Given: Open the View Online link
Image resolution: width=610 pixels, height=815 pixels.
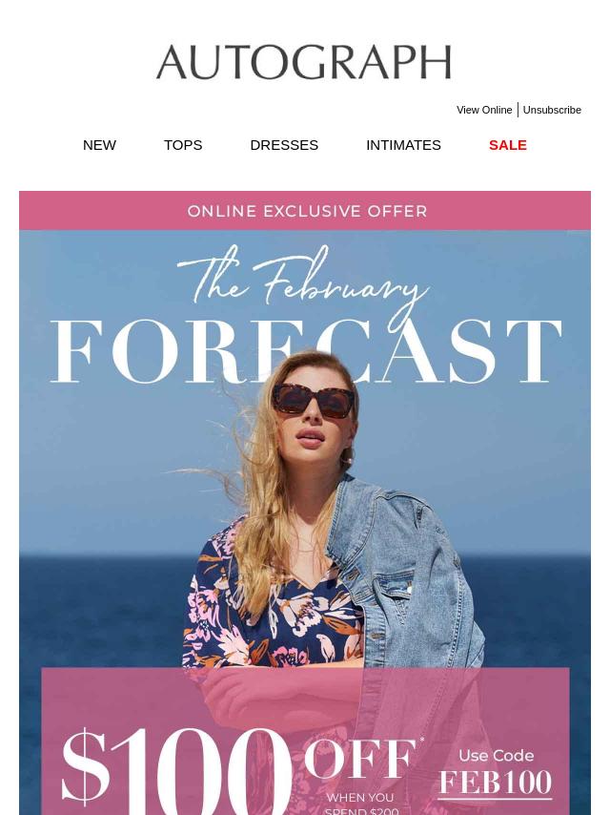Looking at the screenshot, I should pyautogui.click(x=484, y=110).
